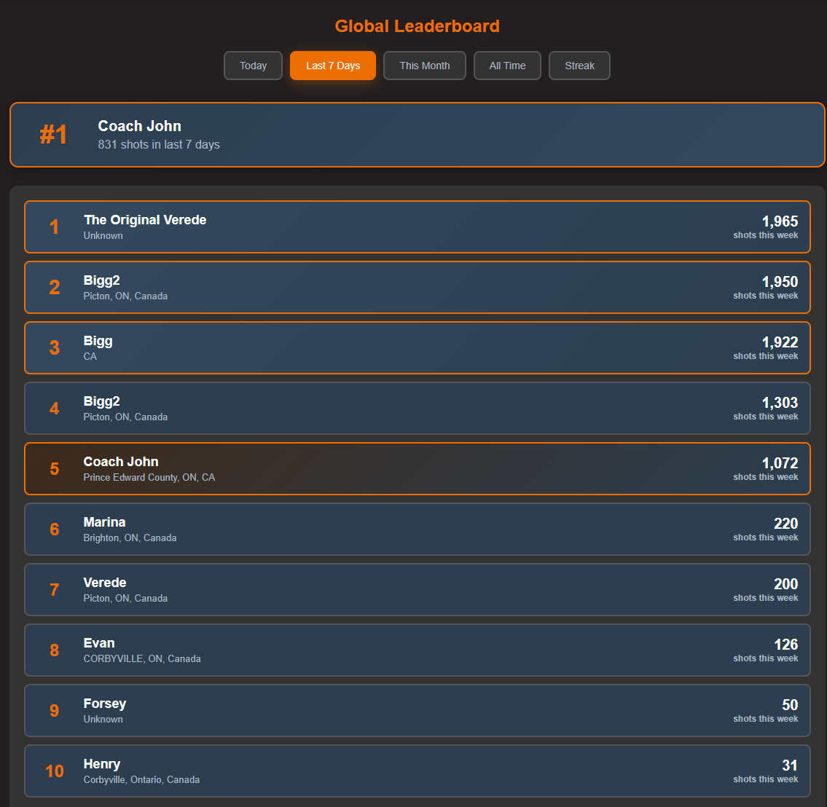The image size is (827, 807).
Task: Click the 831 shots subtitle text
Action: (159, 144)
